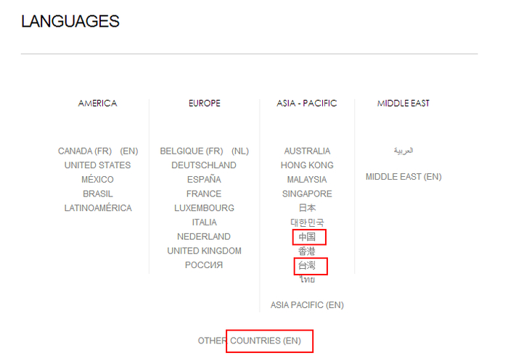Screen dimensions: 508x358
Task: Click the Asia Pacific (EN) link
Action: [307, 305]
